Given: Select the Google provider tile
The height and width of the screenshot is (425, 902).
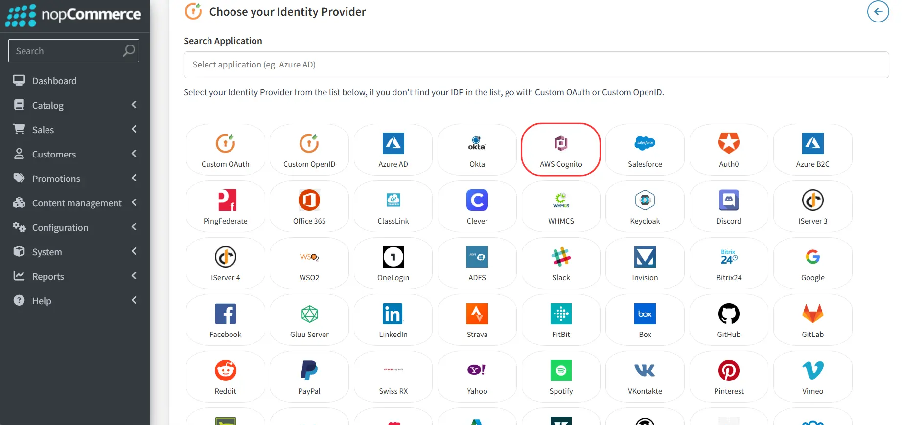Looking at the screenshot, I should coord(812,263).
